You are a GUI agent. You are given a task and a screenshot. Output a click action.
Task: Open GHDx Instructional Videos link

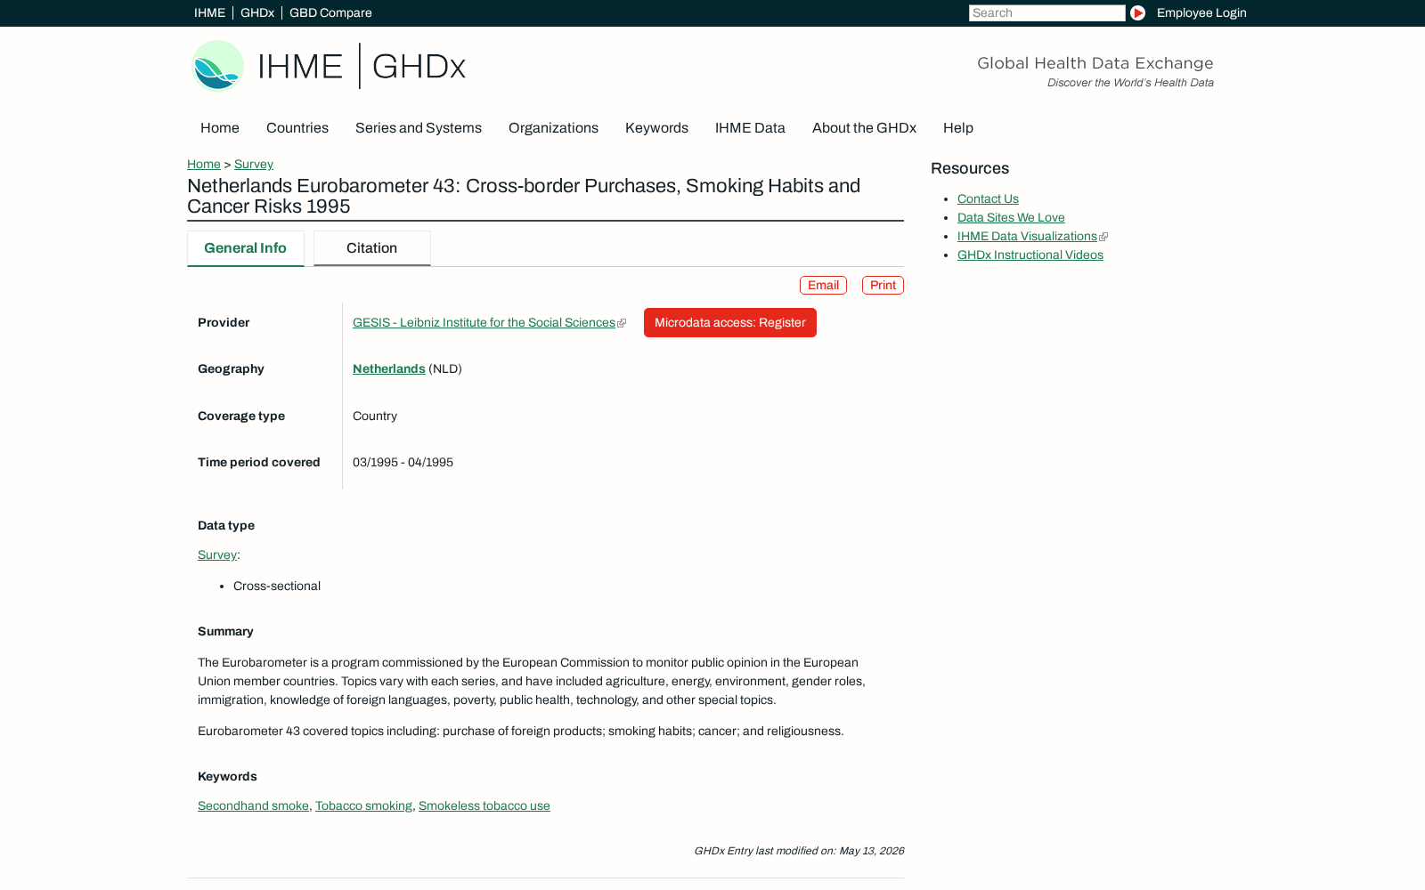click(1030, 255)
